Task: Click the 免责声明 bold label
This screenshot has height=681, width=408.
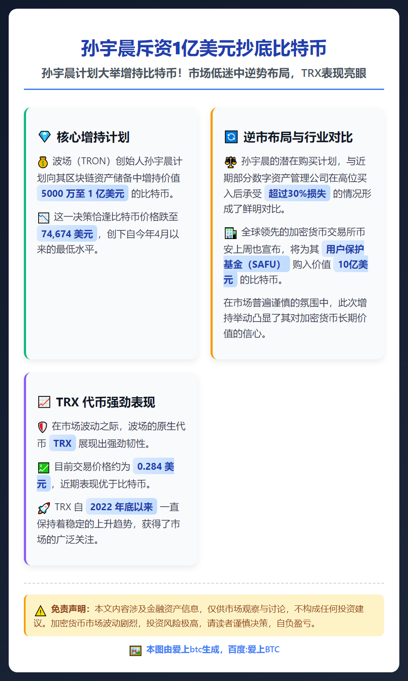Action: 71,609
